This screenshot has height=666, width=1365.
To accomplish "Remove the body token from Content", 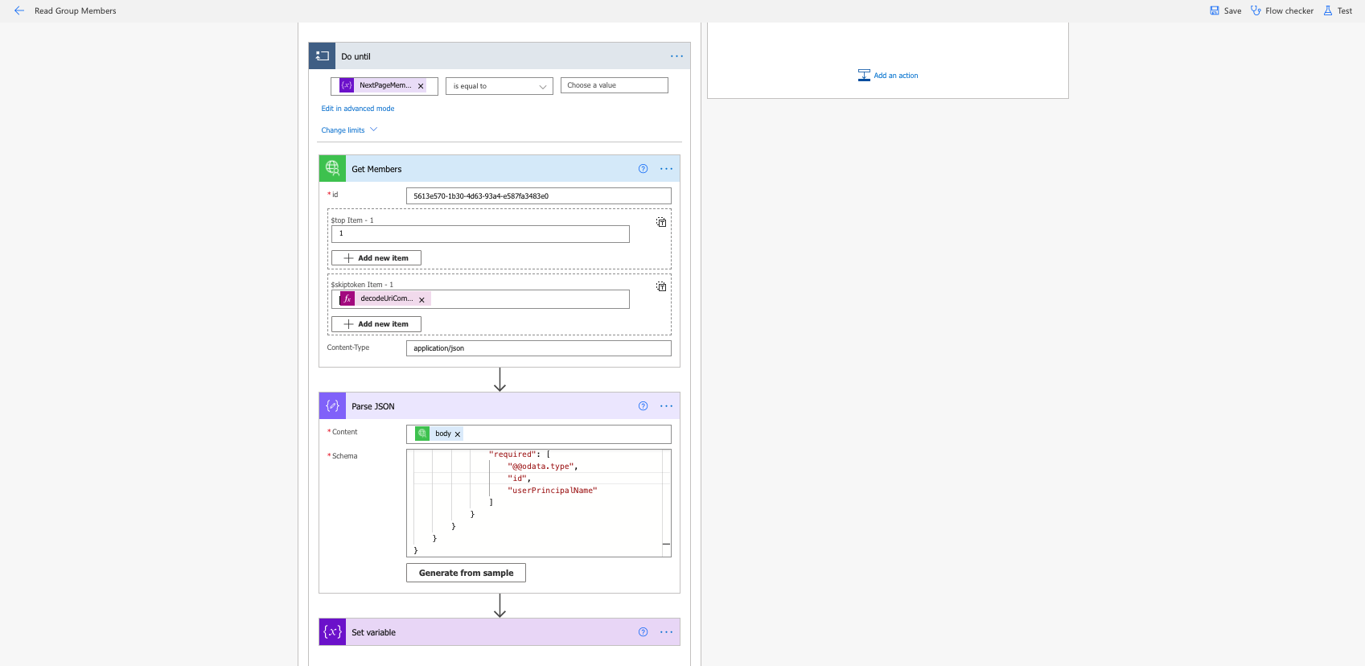I will [x=458, y=434].
